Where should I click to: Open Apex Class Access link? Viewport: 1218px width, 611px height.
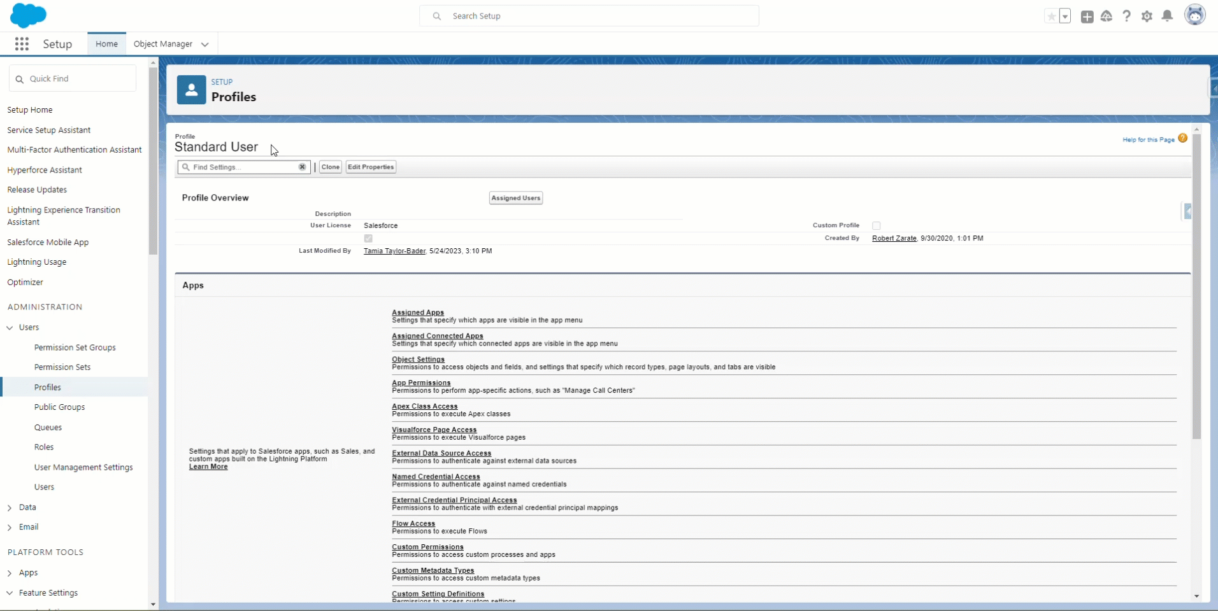[425, 407]
